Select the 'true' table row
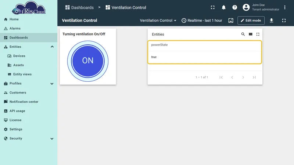 [205, 57]
